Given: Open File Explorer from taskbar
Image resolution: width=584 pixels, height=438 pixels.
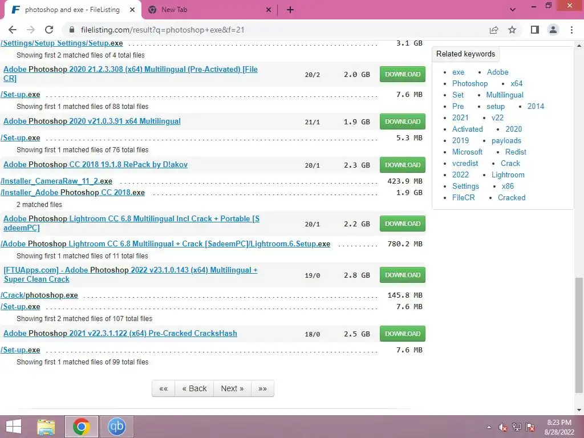Looking at the screenshot, I should [46, 427].
